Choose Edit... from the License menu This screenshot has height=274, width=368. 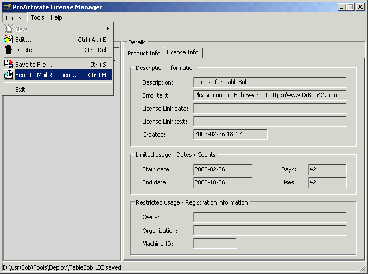click(x=58, y=40)
